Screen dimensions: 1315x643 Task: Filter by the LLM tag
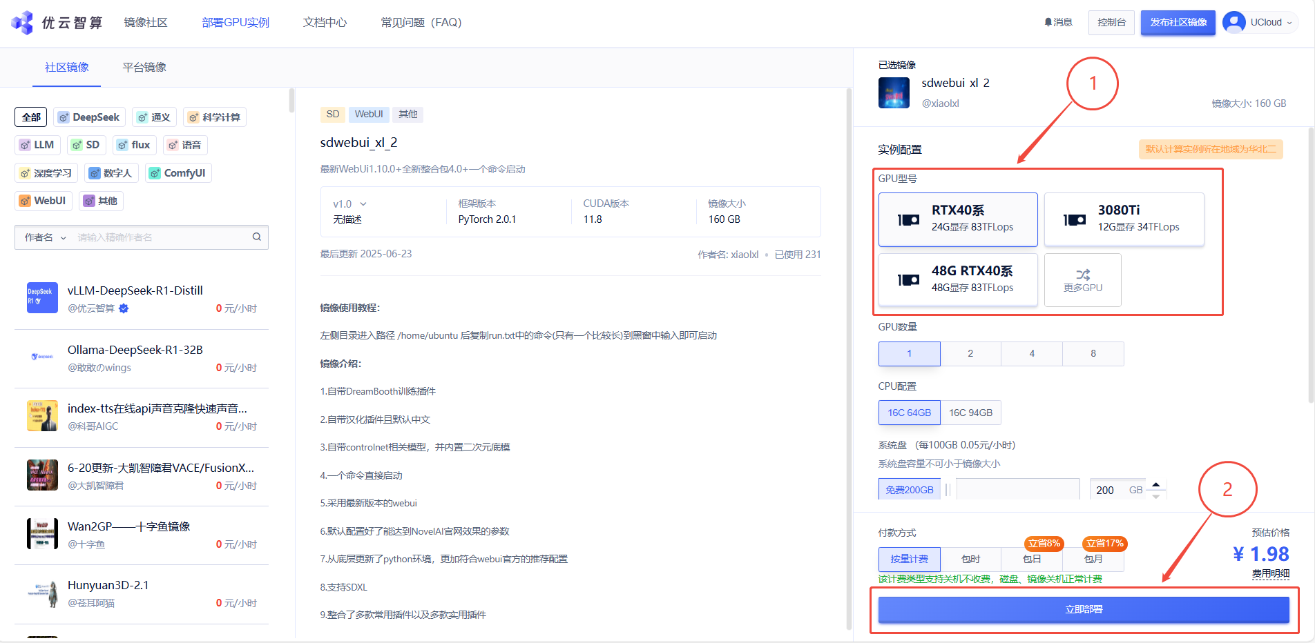click(x=37, y=145)
